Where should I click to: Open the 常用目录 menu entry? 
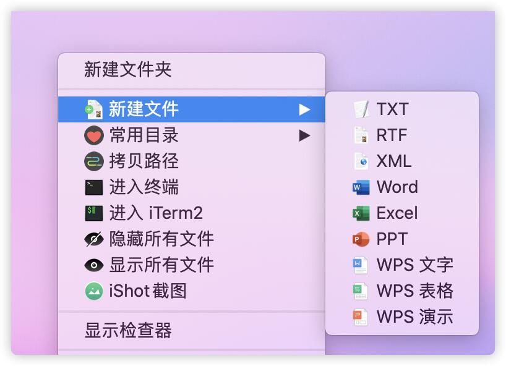(192, 135)
